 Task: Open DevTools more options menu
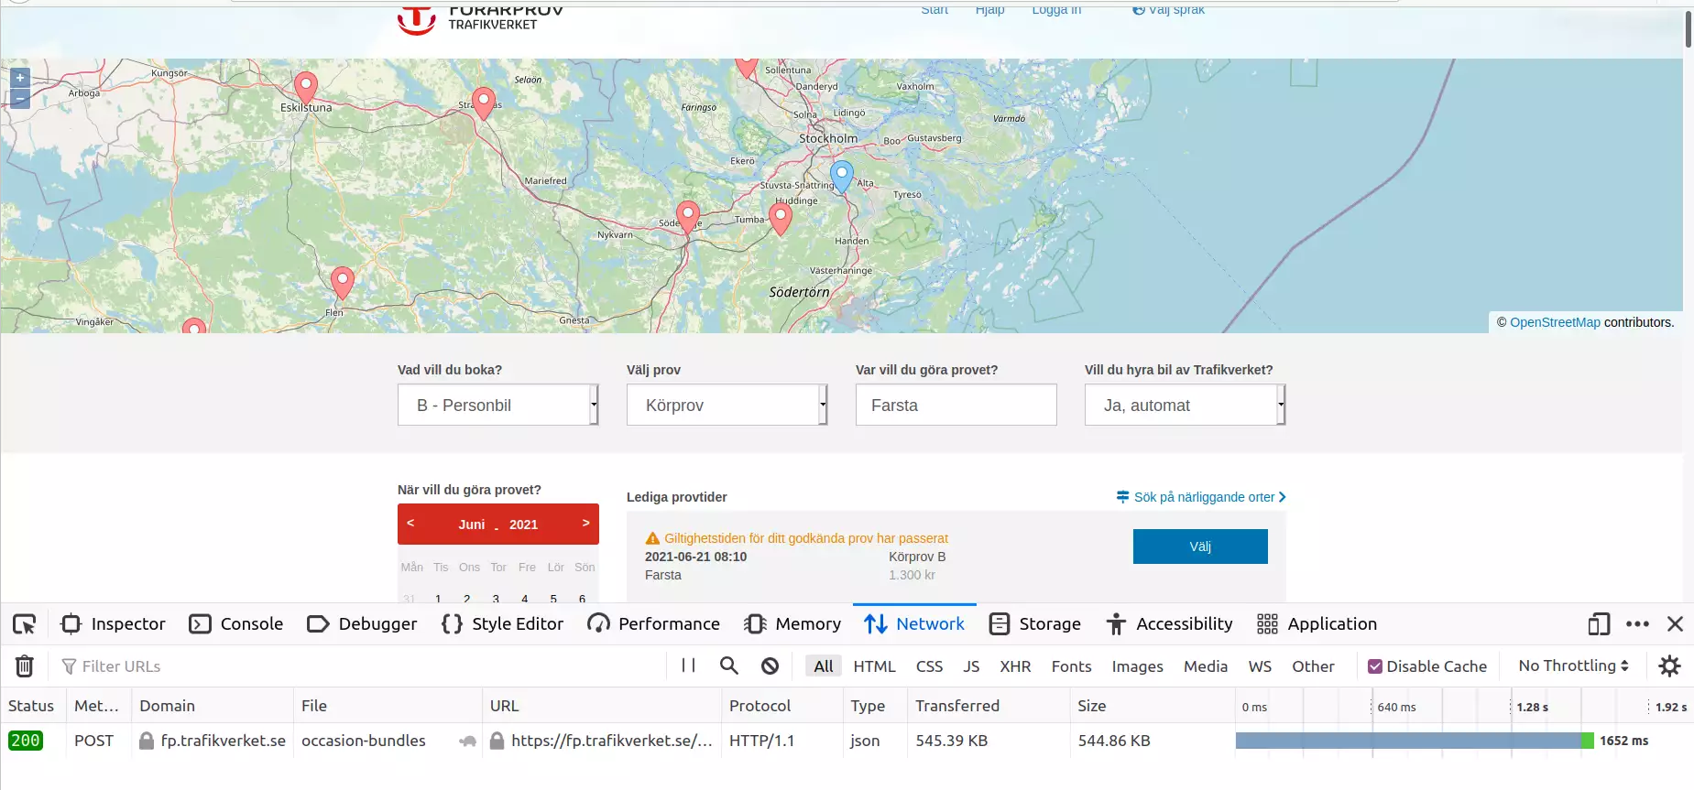[1637, 624]
